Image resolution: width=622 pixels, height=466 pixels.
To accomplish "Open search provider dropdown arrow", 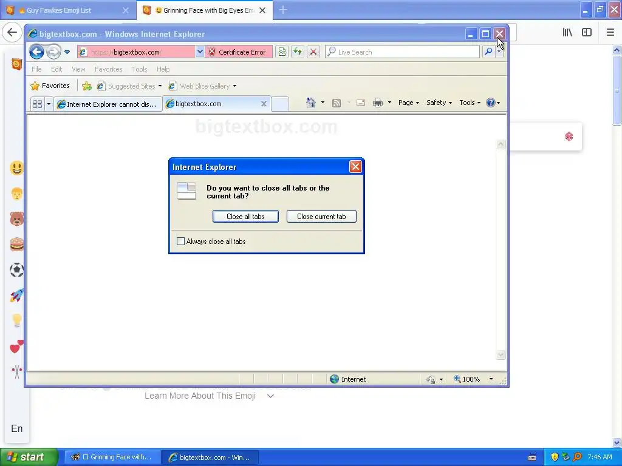I will click(x=499, y=52).
